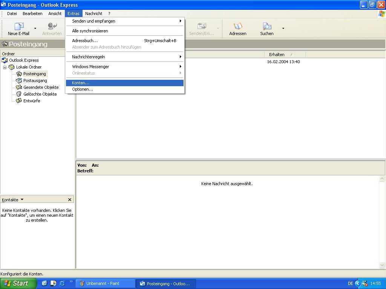
Task: Open the Nachricht menu
Action: [93, 14]
